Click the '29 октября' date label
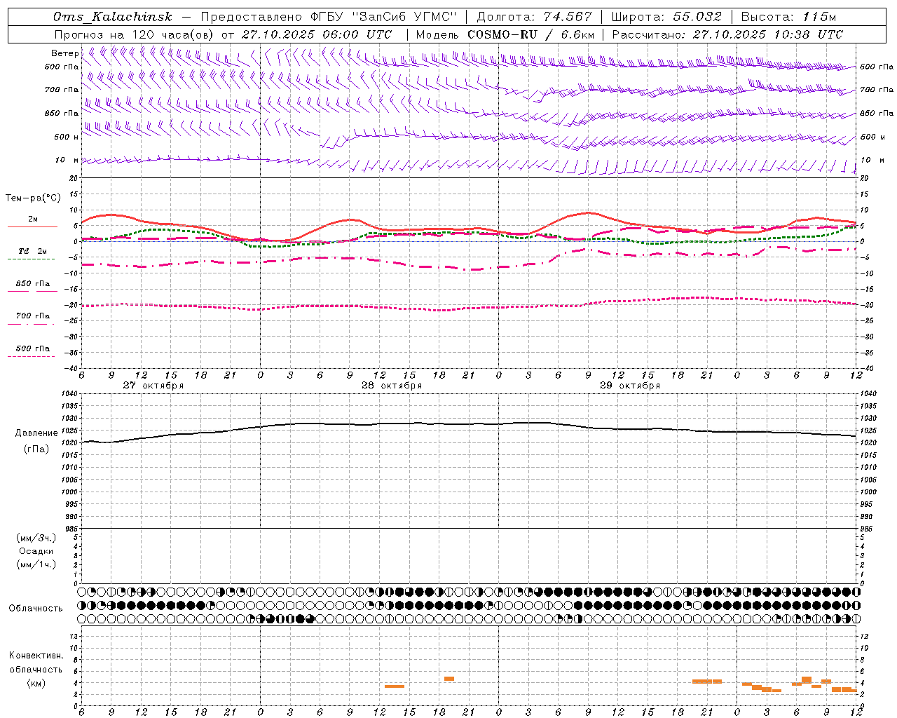The width and height of the screenshot is (897, 718). 630,386
